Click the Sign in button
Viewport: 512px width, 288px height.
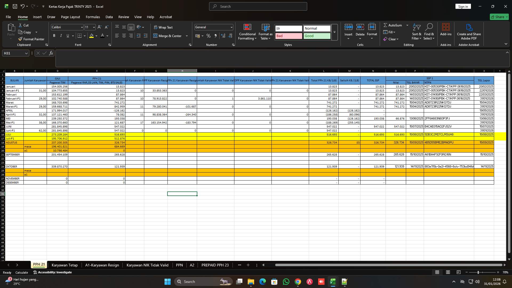pyautogui.click(x=463, y=6)
